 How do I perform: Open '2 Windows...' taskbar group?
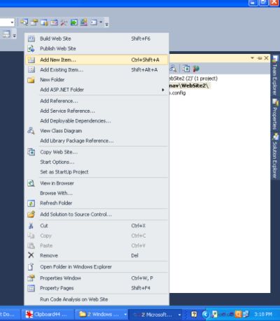tap(102, 315)
